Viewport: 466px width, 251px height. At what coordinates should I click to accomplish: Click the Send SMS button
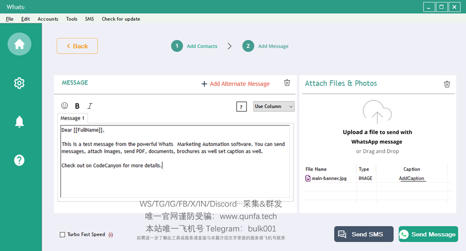click(364, 234)
